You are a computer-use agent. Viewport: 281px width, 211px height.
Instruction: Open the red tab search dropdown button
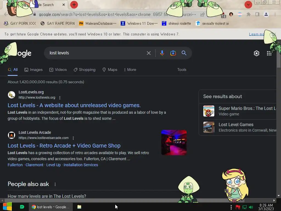pyautogui.click(x=248, y=5)
